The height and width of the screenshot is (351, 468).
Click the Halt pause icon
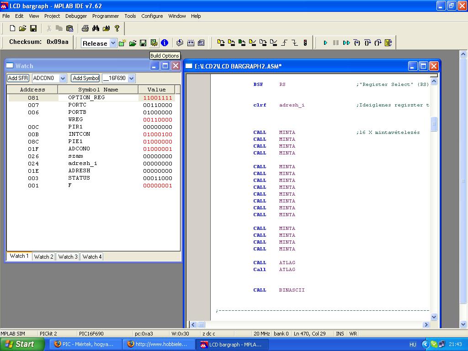point(336,43)
